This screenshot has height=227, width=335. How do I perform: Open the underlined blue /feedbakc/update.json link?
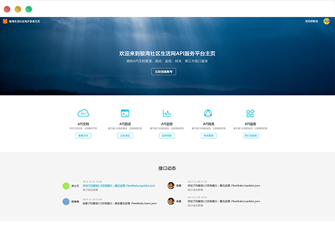119,186
